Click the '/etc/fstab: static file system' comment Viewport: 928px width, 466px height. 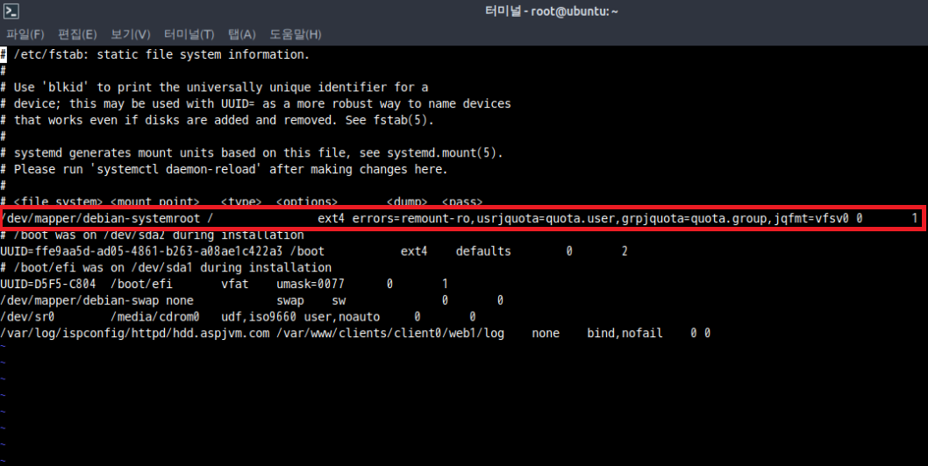coord(161,54)
